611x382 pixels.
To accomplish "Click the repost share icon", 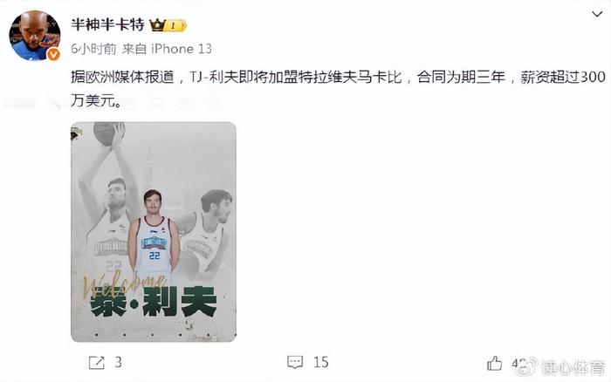I will (97, 363).
